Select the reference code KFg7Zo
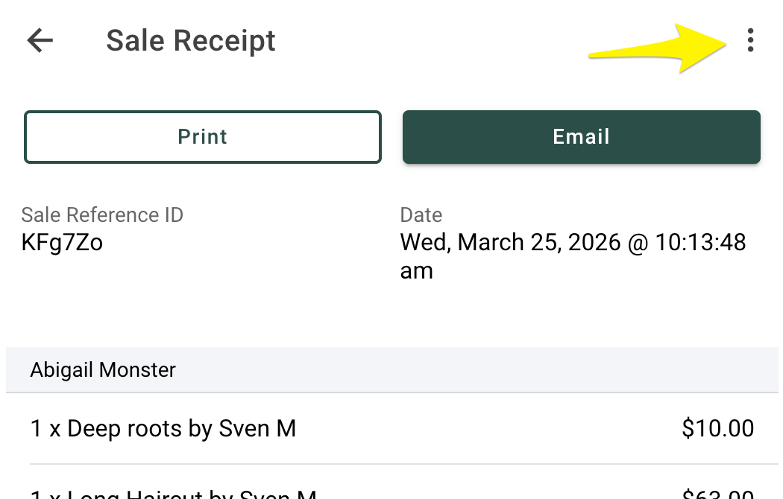The width and height of the screenshot is (783, 499). (62, 243)
